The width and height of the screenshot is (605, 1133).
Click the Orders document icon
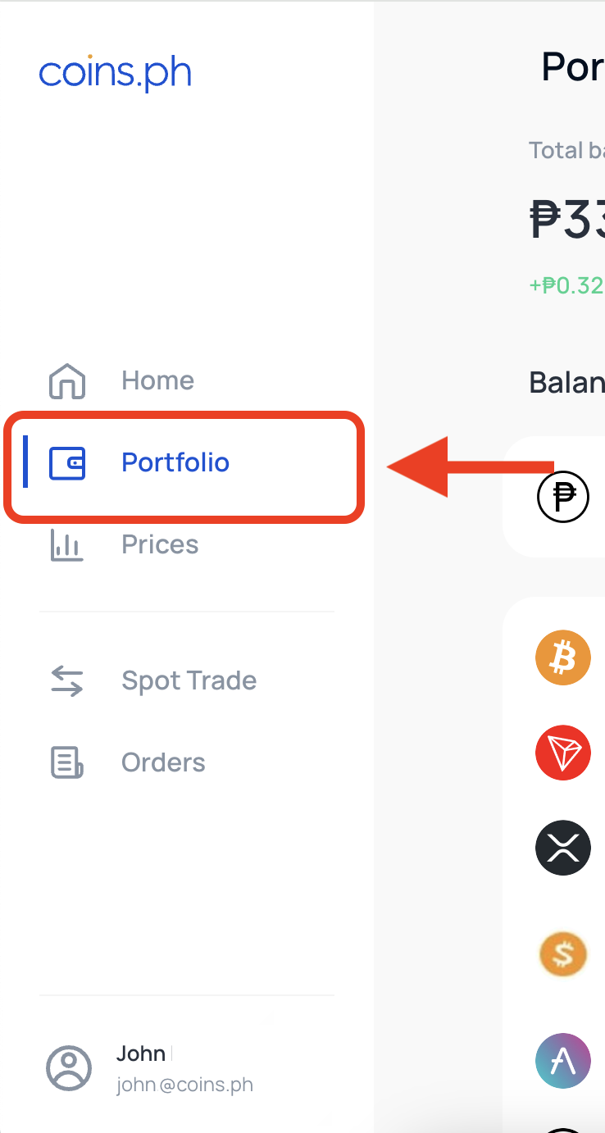pos(67,763)
